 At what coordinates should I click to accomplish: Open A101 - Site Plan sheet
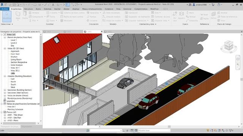click(14, 117)
